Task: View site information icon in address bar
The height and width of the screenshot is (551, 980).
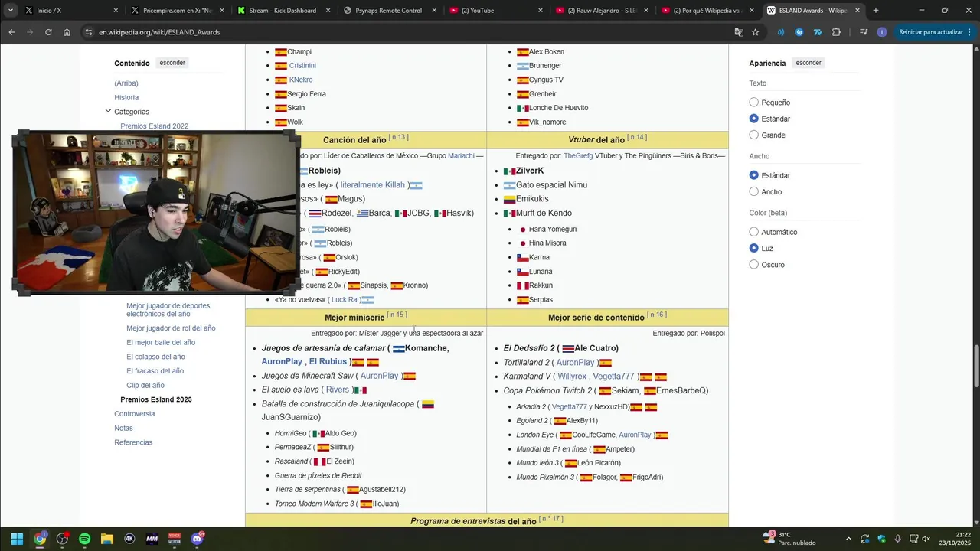Action: pos(89,32)
